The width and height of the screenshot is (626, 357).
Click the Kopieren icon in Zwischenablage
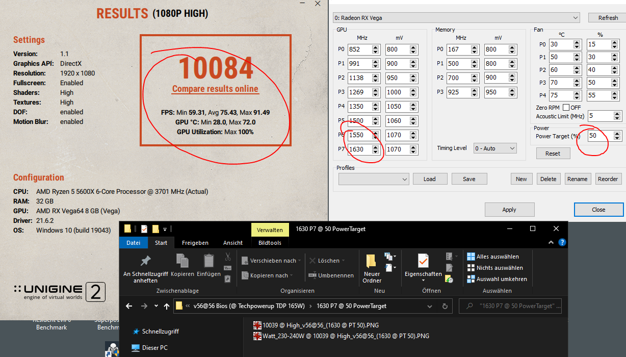coord(182,261)
